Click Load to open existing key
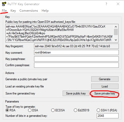 (x=105, y=86)
